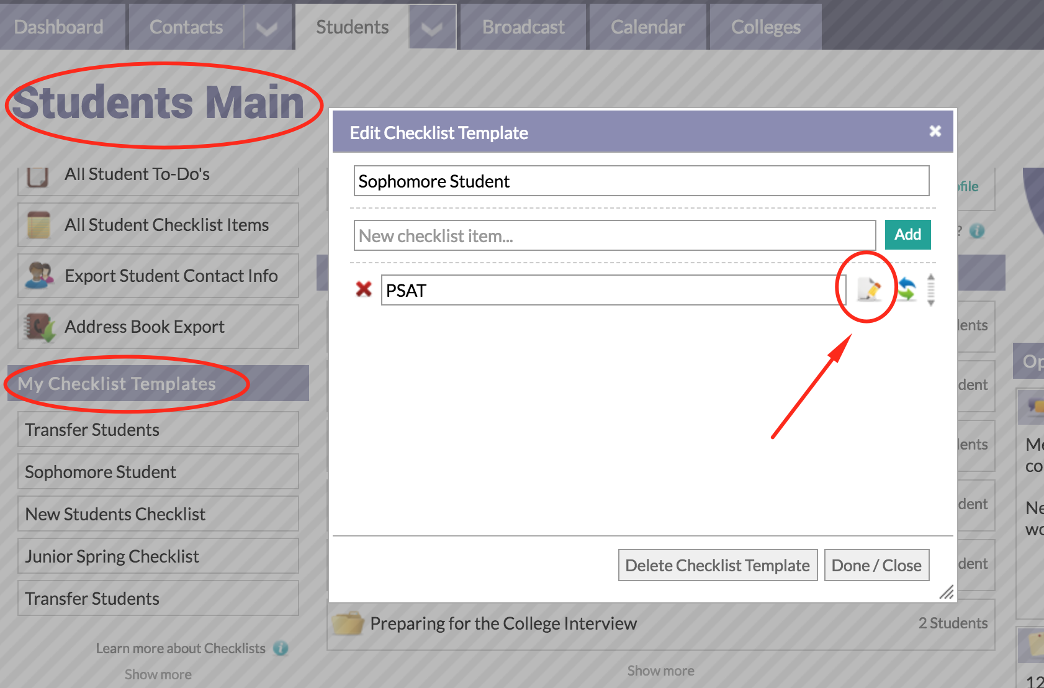The width and height of the screenshot is (1044, 688).
Task: Click the Sophomore Student template name field
Action: click(x=641, y=181)
